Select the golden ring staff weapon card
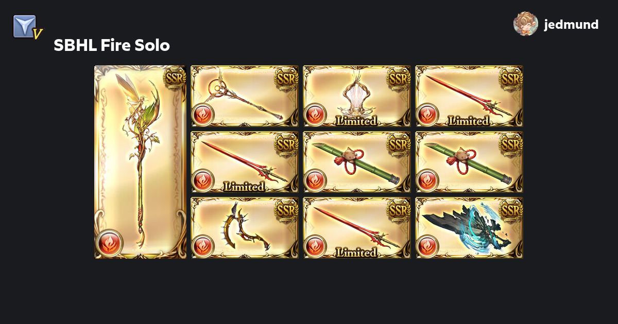Screen dimensions: 618x324 [x=245, y=96]
